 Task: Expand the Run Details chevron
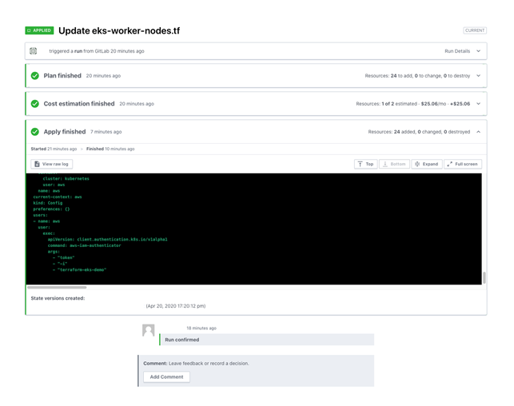(478, 51)
